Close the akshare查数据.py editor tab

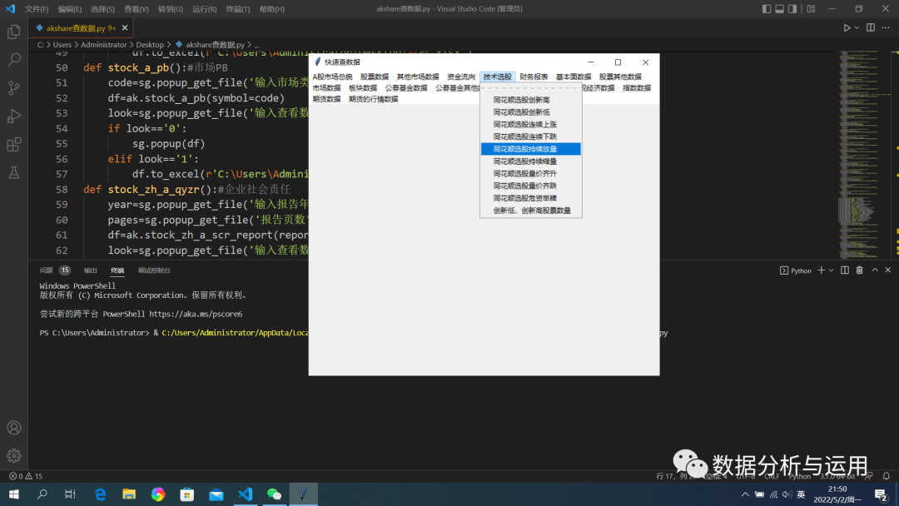click(124, 27)
